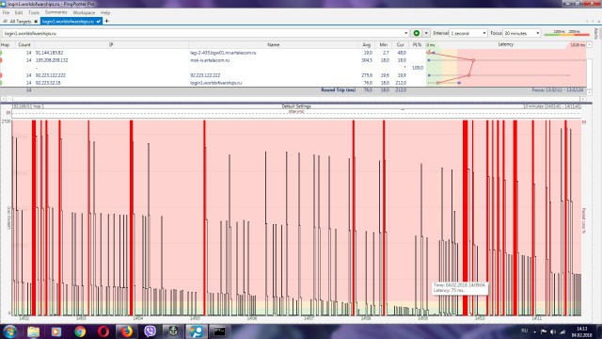Click the latency tooltip on the timeline graph

tap(460, 288)
